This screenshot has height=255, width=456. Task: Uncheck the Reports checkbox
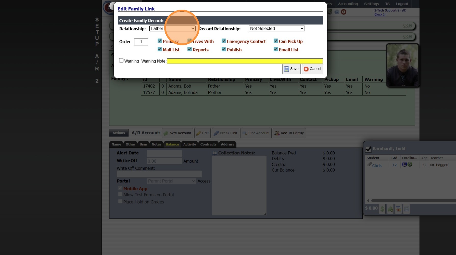click(189, 49)
